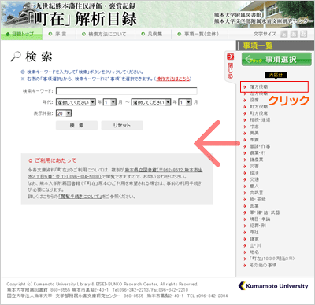Click the Kumamoto University logo
Screen dimensions: 315x305
click(273, 286)
